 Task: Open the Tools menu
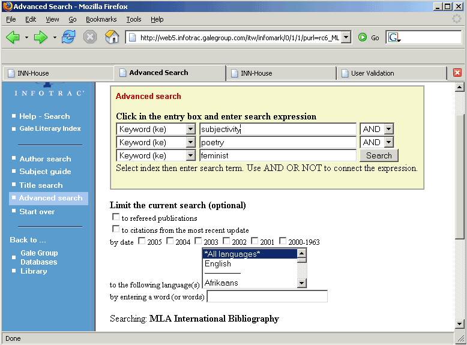coord(134,19)
